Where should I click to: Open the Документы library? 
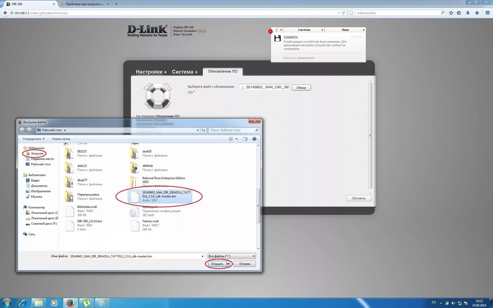(39, 186)
